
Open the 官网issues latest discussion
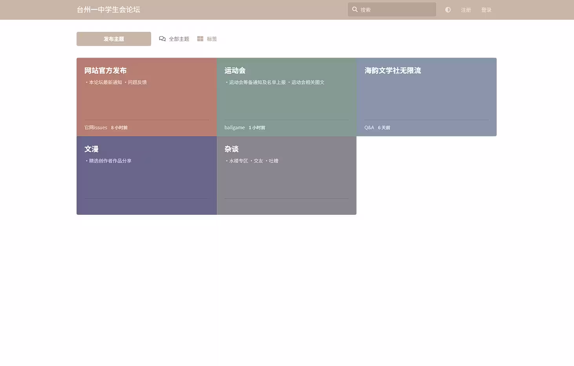point(96,128)
